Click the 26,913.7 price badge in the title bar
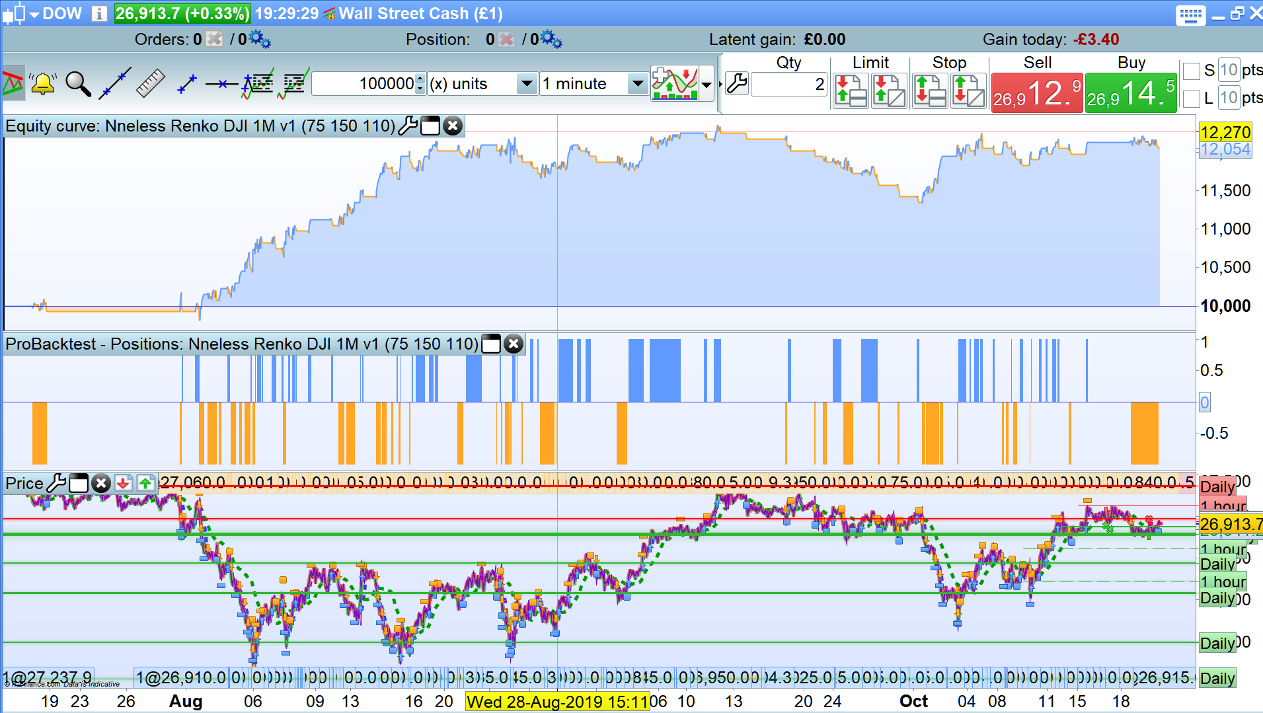1263x713 pixels. click(x=182, y=13)
